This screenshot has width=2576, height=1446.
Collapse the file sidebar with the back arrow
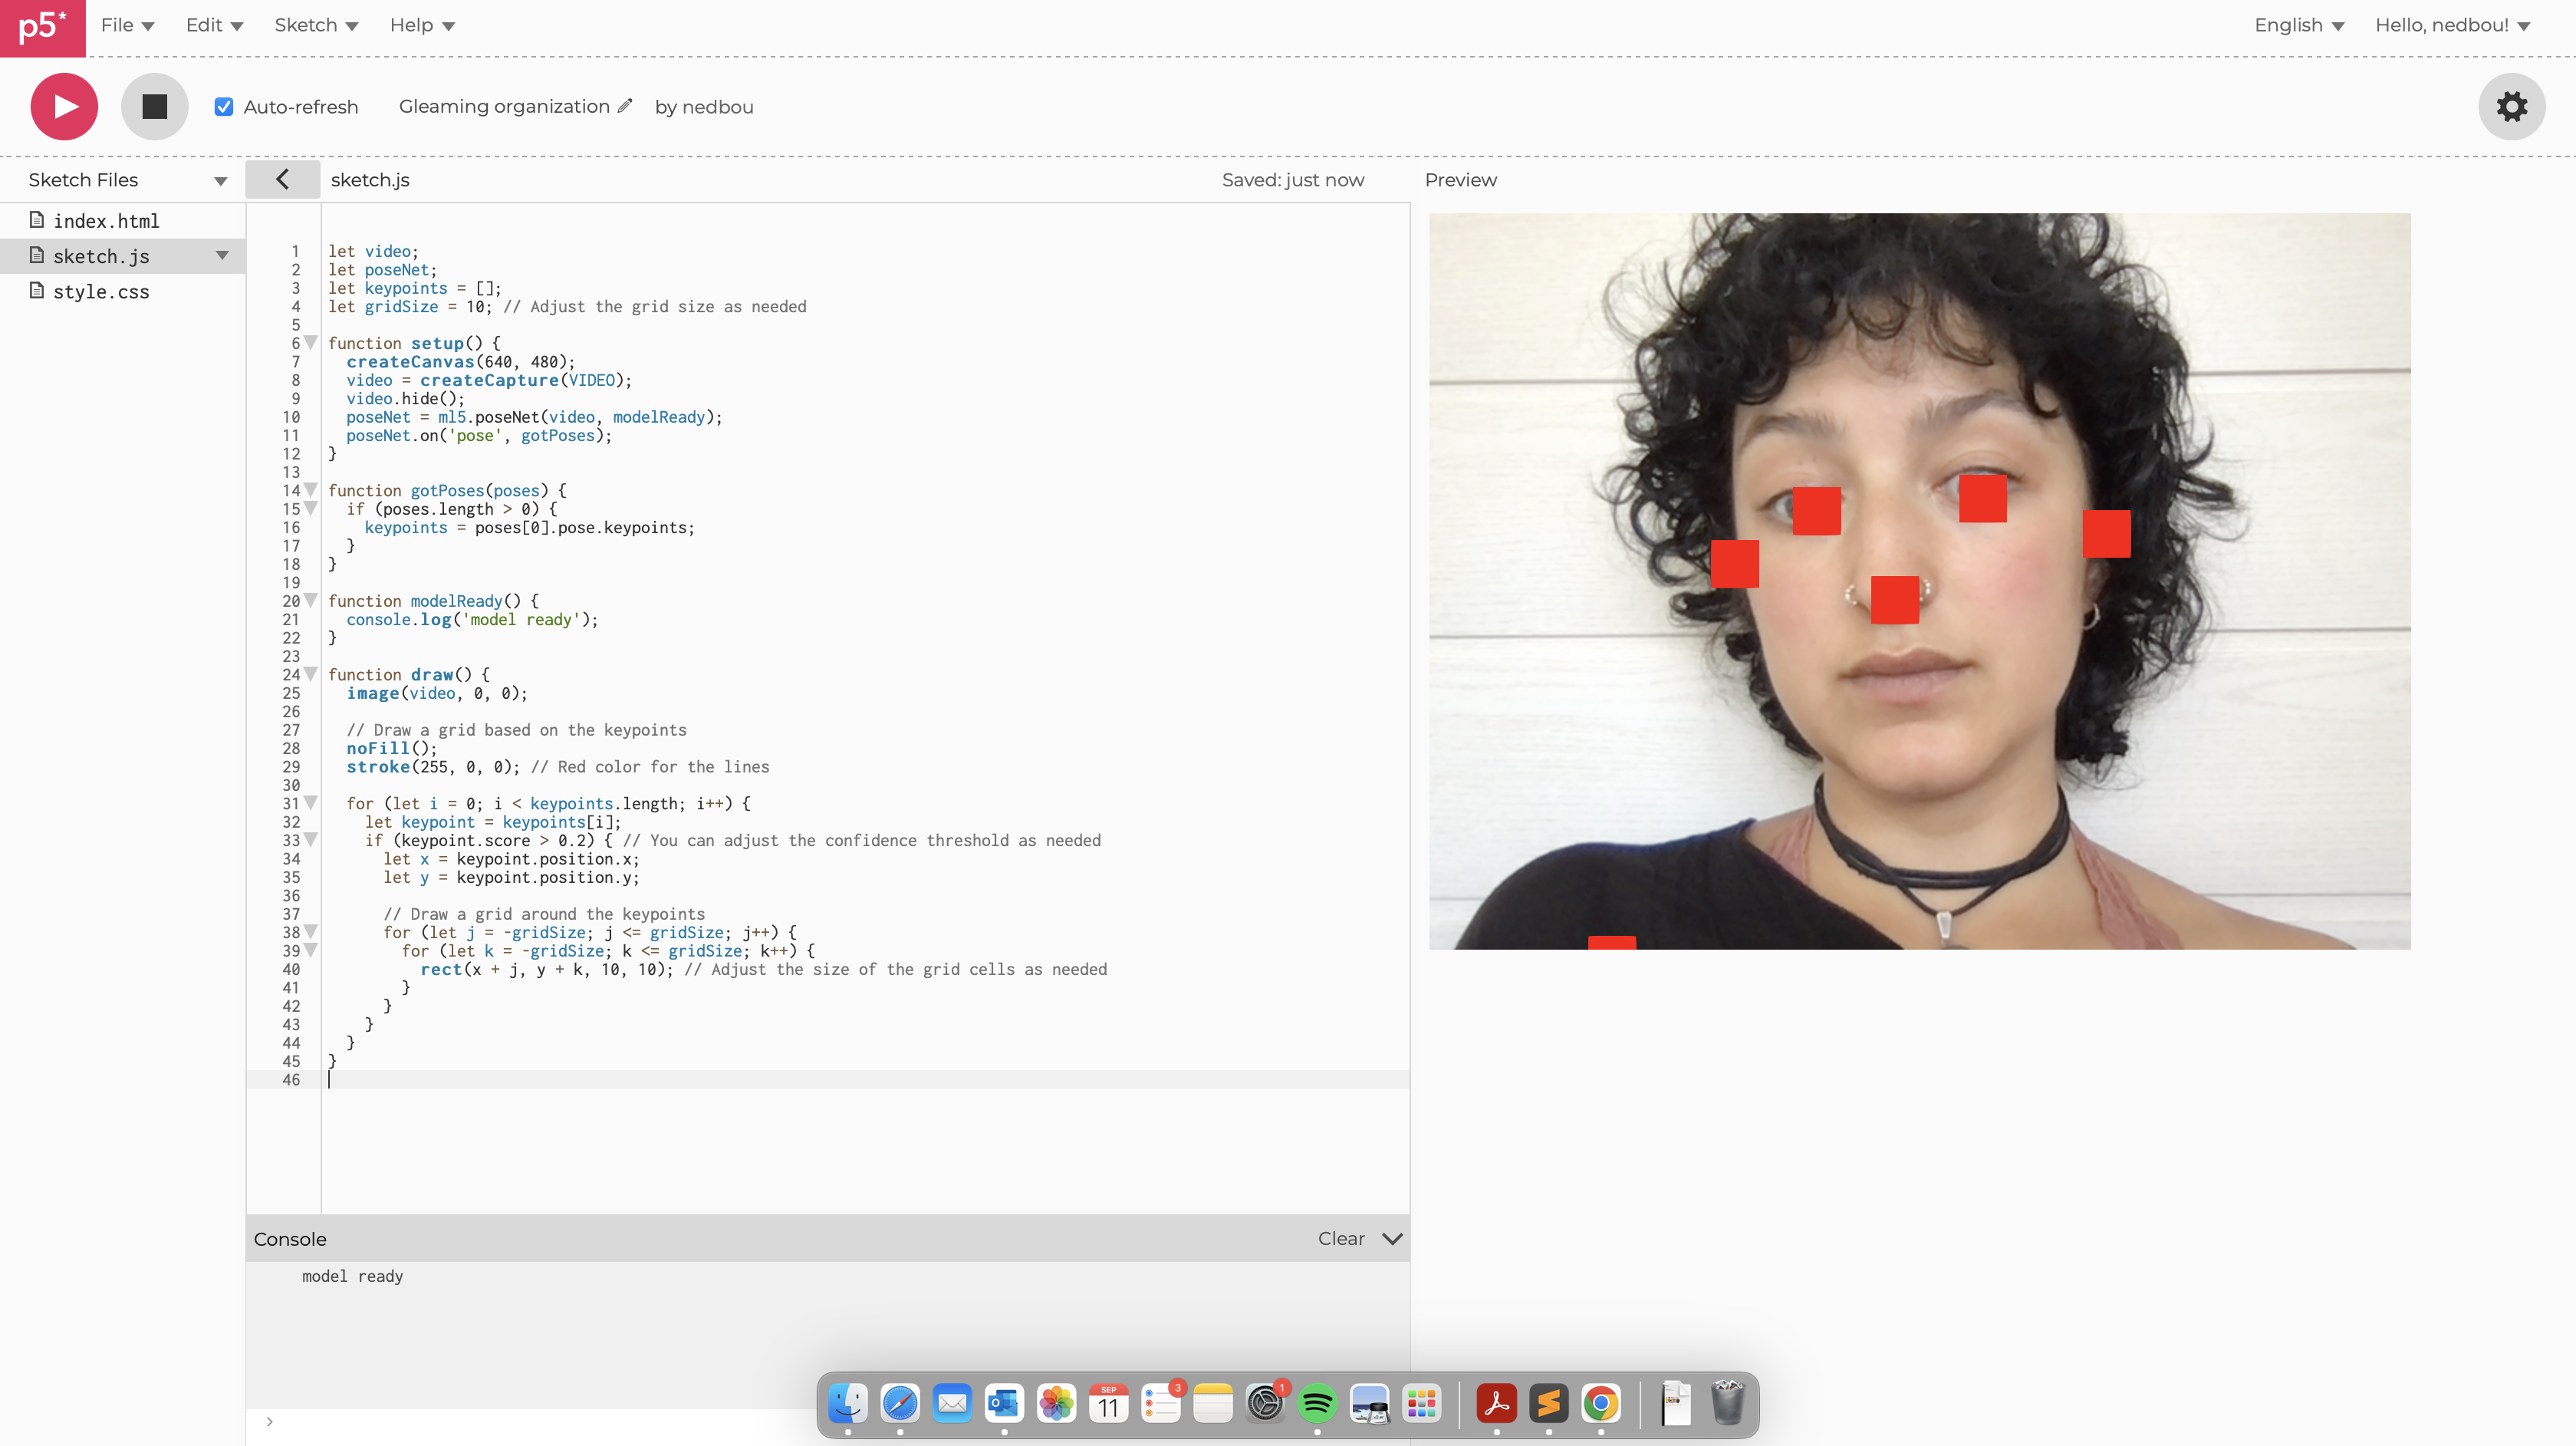click(x=282, y=179)
